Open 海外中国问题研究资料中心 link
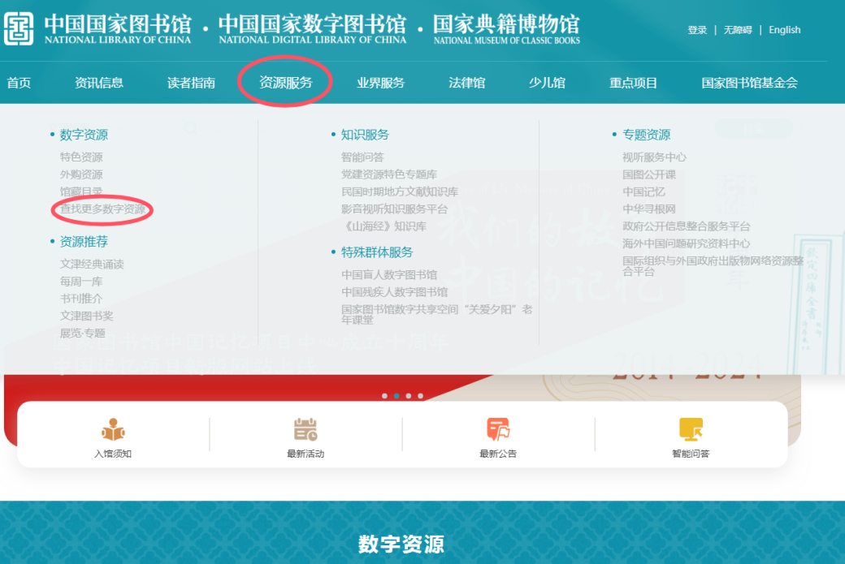 (x=687, y=243)
